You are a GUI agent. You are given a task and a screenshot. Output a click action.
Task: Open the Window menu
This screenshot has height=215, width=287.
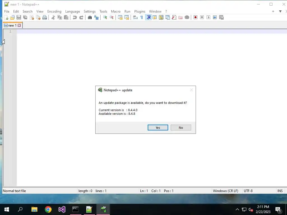click(x=155, y=11)
